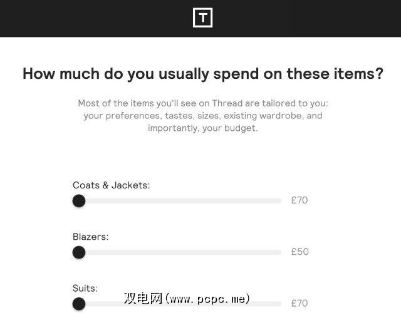Grab the Coats & Jackets slider handle
Viewport: 401px width, 313px height.
pyautogui.click(x=79, y=201)
